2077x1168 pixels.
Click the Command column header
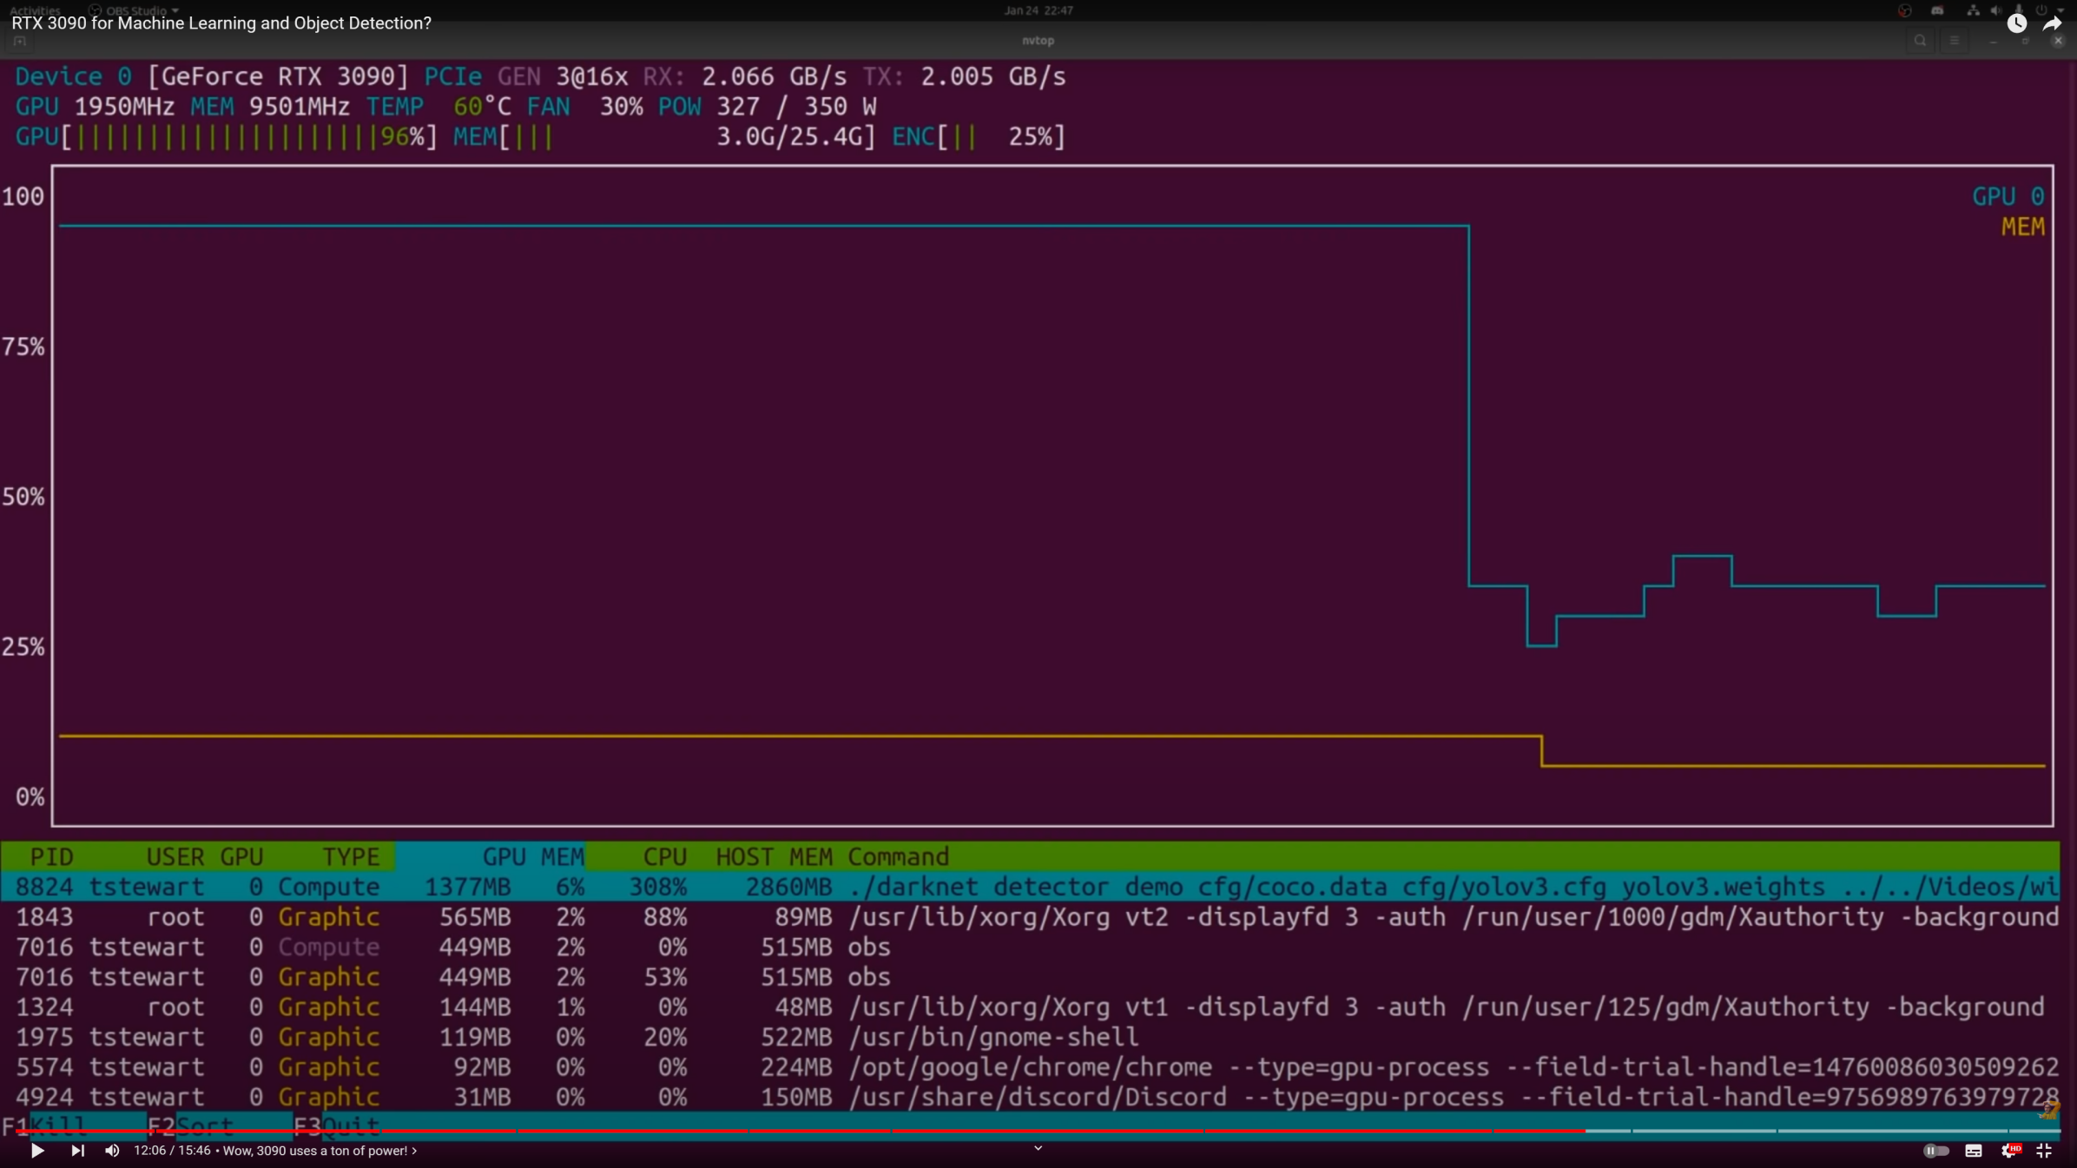[898, 857]
